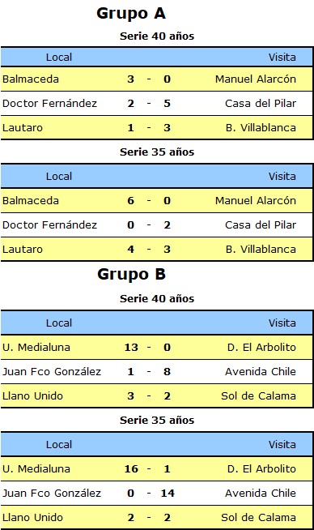The image size is (314, 530).
Task: Select Doctor Fernández in Serie 40 table
Action: [x=49, y=104]
